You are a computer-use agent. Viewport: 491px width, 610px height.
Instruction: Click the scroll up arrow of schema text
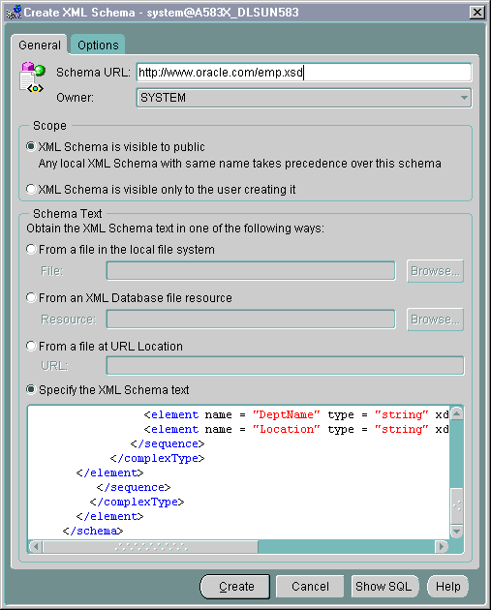pyautogui.click(x=457, y=413)
